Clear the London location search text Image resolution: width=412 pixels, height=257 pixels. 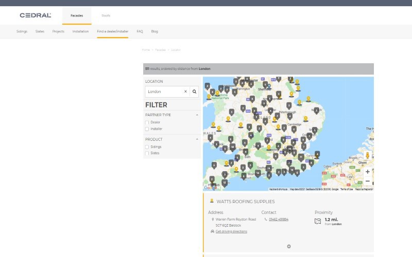tap(185, 91)
